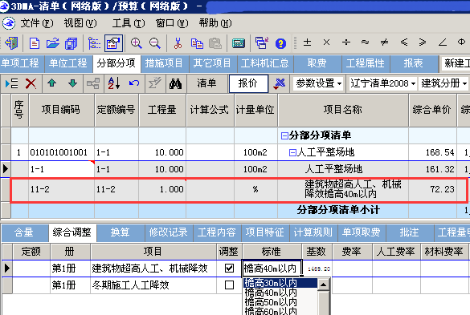470x315 pixels.
Task: Uncheck 建筑物超高人工、机械降效 adjustment checkbox
Action: coord(229,268)
